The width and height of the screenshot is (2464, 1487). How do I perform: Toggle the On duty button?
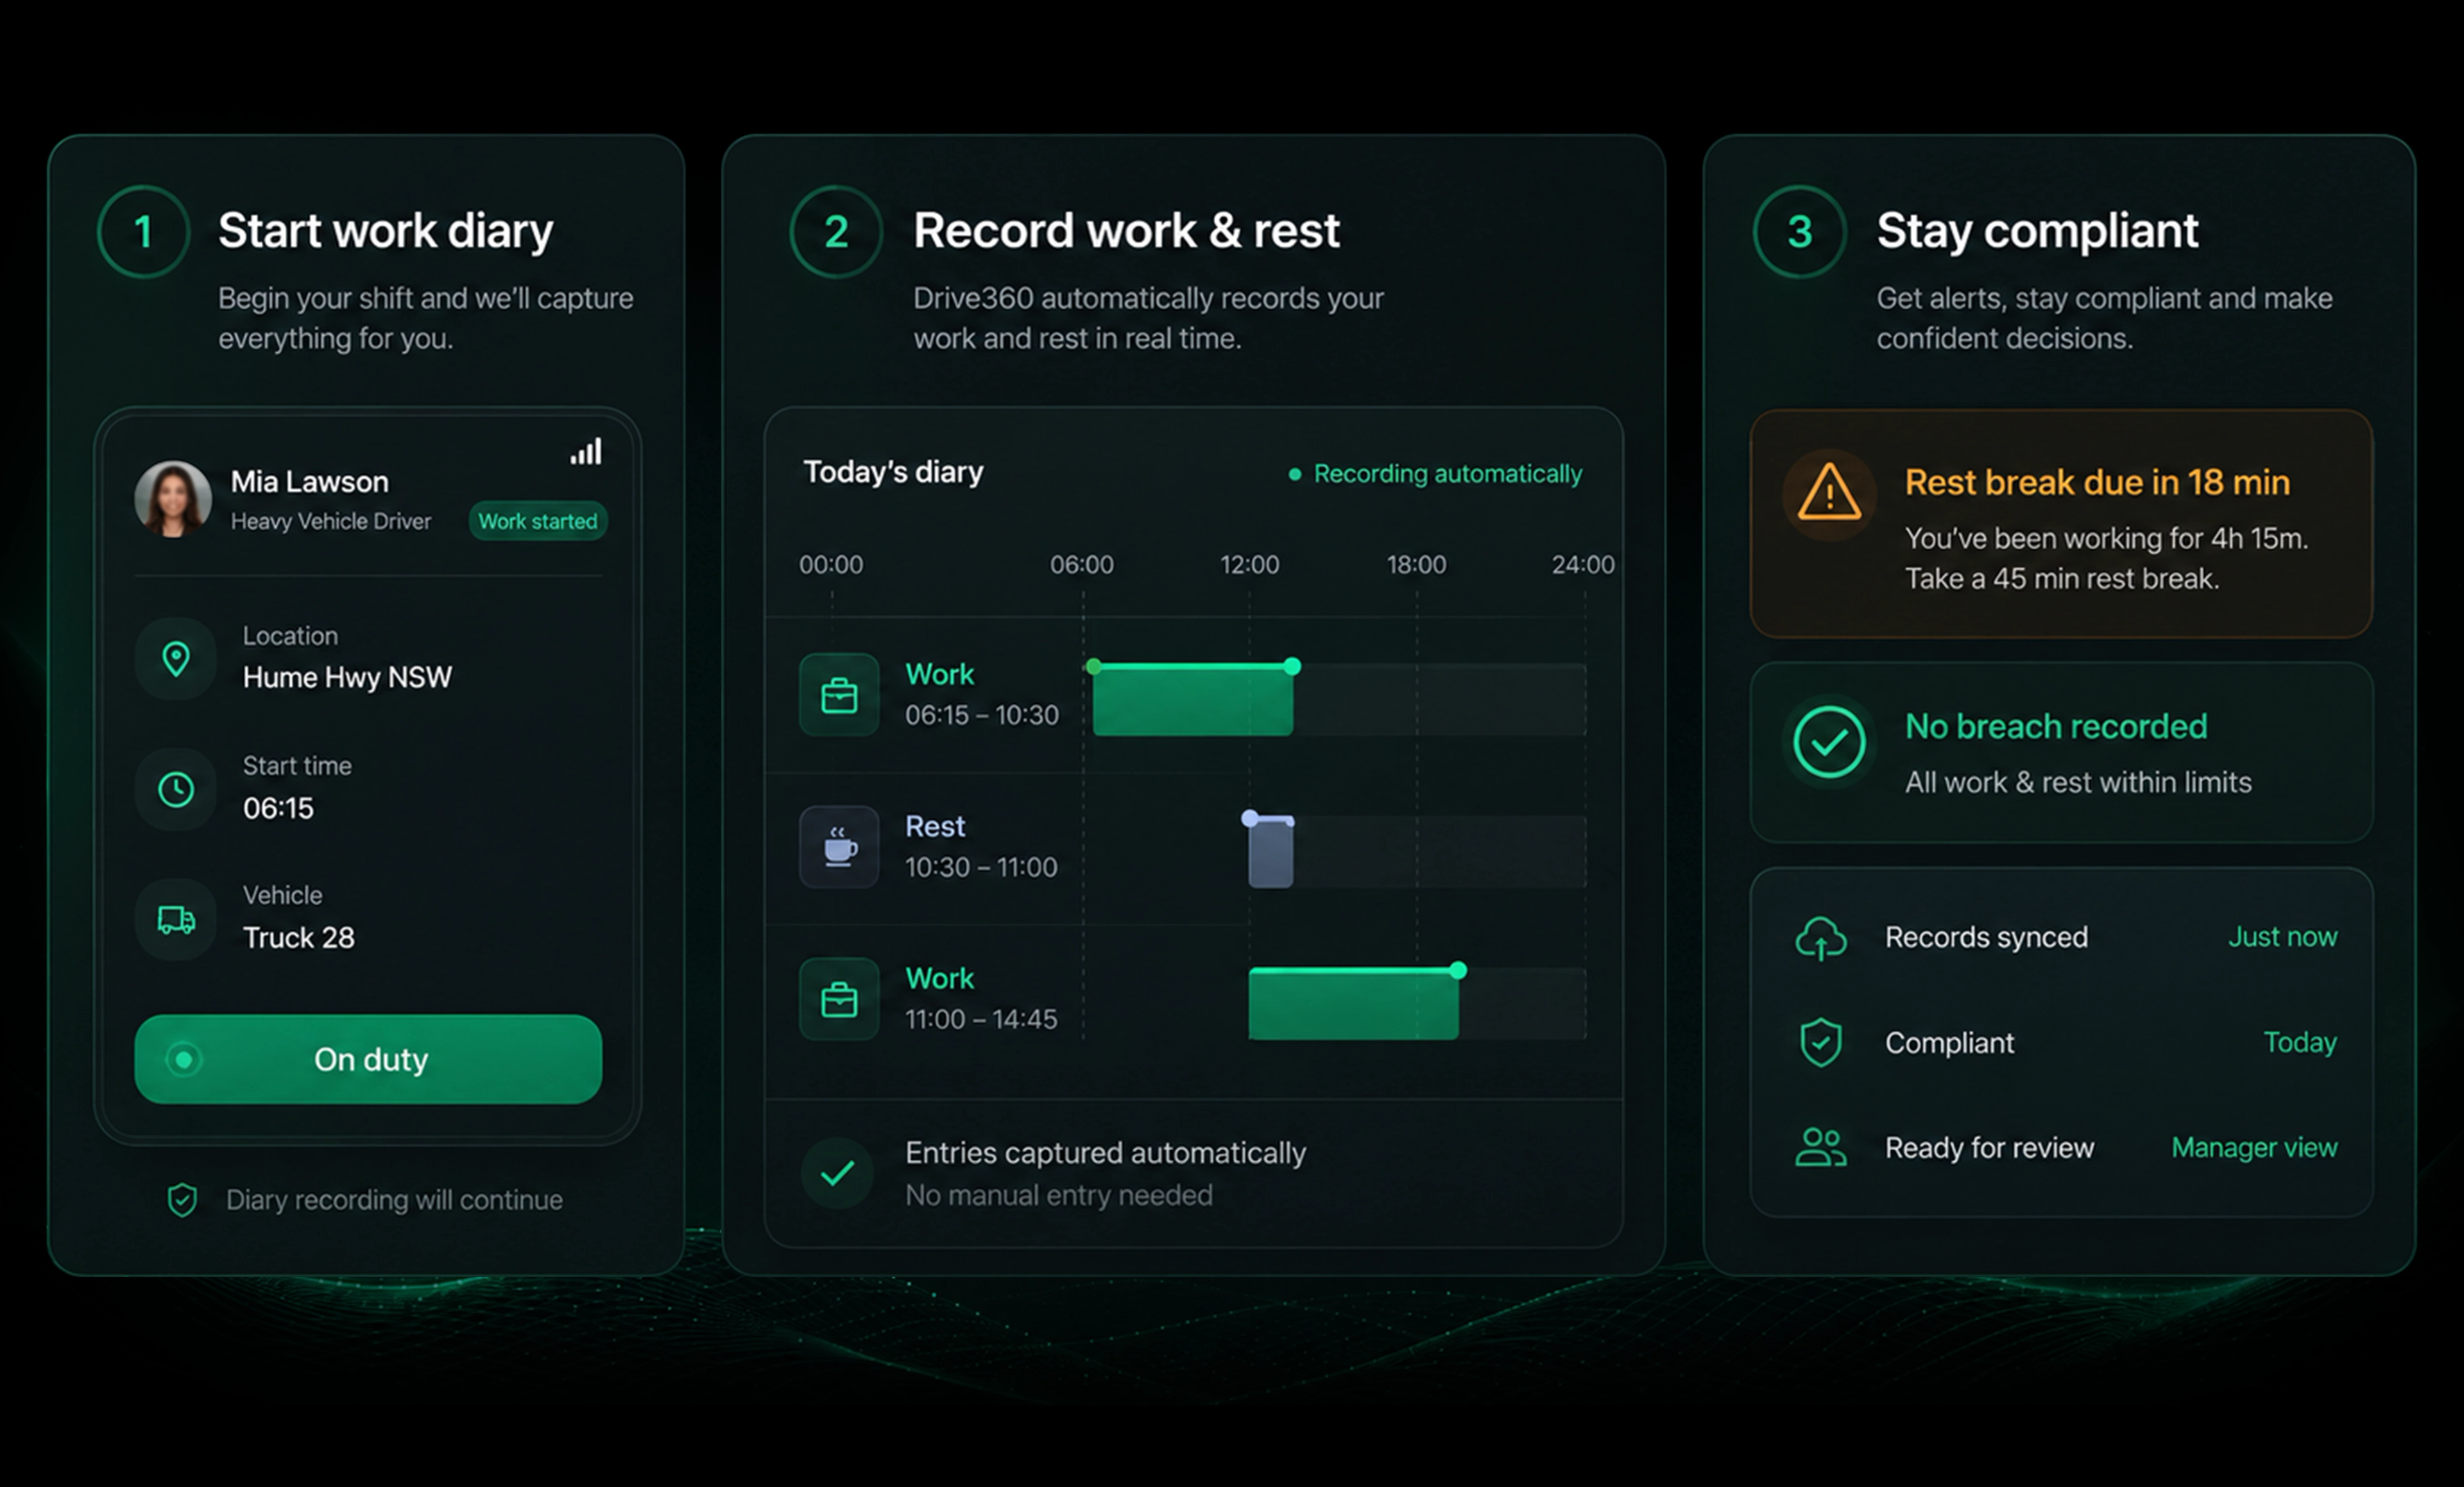pyautogui.click(x=368, y=1059)
